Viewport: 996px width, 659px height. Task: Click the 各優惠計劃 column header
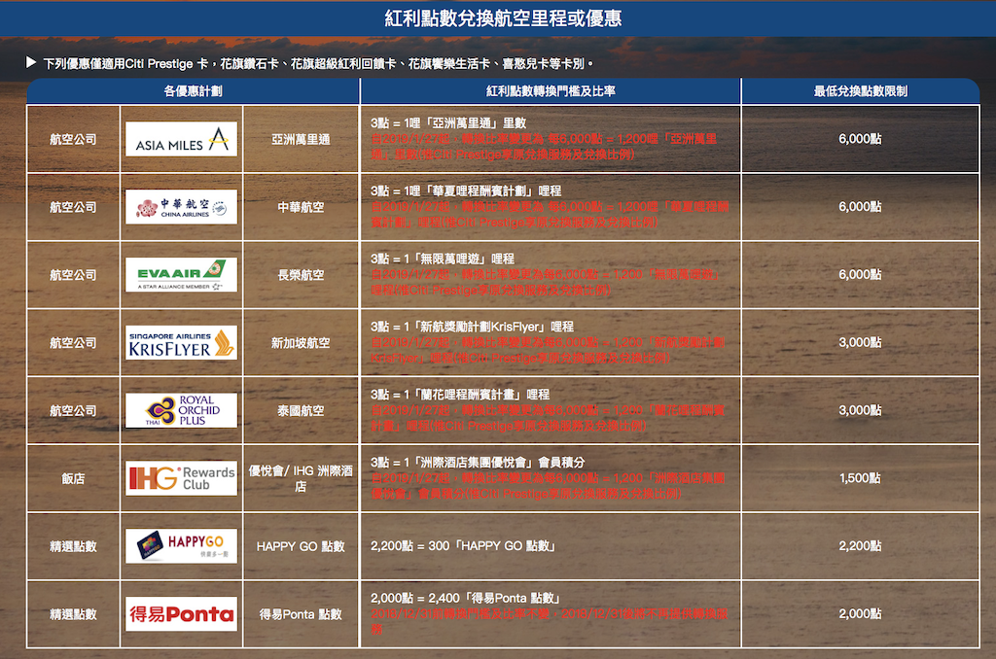pyautogui.click(x=194, y=91)
